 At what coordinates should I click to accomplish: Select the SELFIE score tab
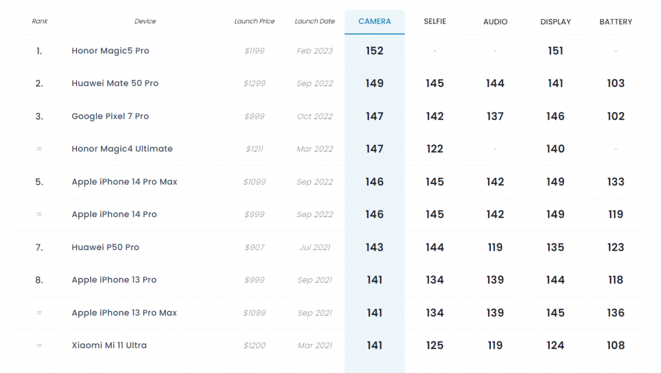[x=435, y=21]
